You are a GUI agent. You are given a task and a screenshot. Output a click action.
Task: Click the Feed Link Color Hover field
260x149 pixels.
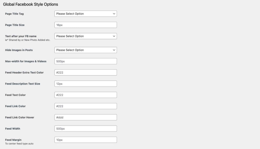[86, 117]
